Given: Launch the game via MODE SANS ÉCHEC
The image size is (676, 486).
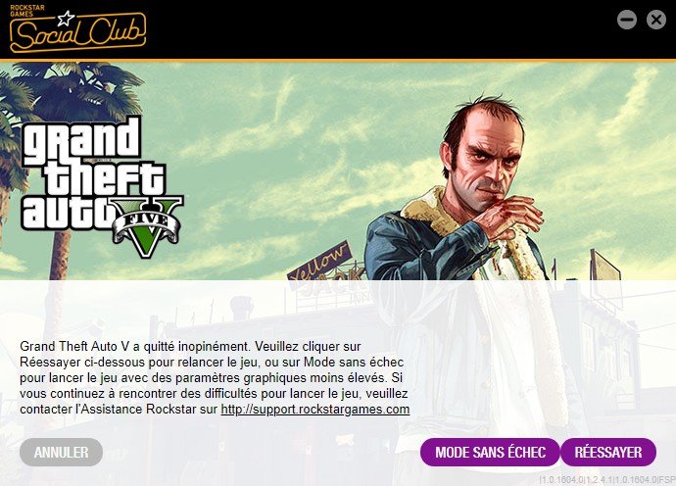Looking at the screenshot, I should click(490, 453).
